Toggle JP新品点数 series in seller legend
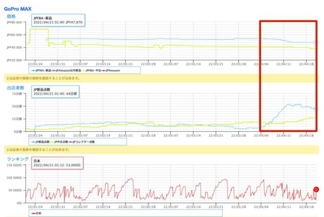The width and height of the screenshot is (324, 217). point(41,142)
